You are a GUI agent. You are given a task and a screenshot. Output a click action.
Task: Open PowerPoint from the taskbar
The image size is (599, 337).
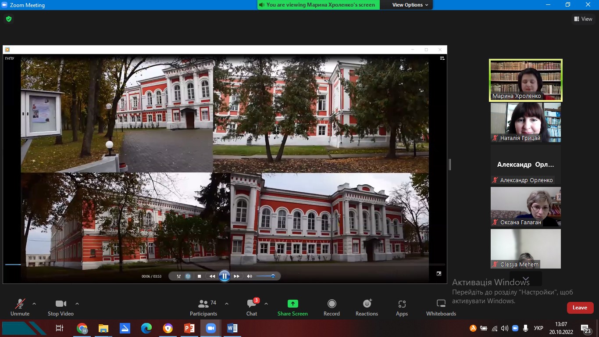point(189,328)
